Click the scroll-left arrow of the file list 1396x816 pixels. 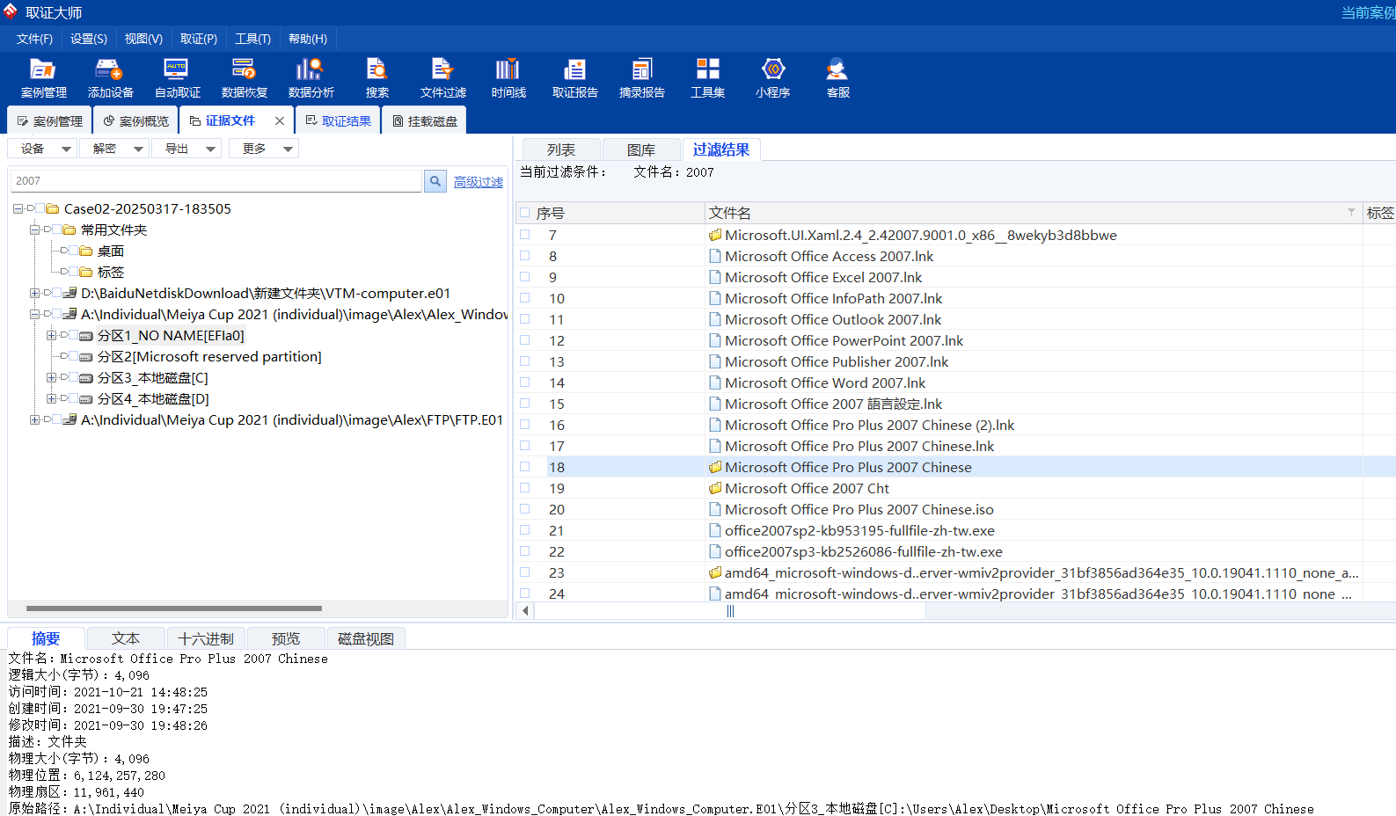(525, 611)
